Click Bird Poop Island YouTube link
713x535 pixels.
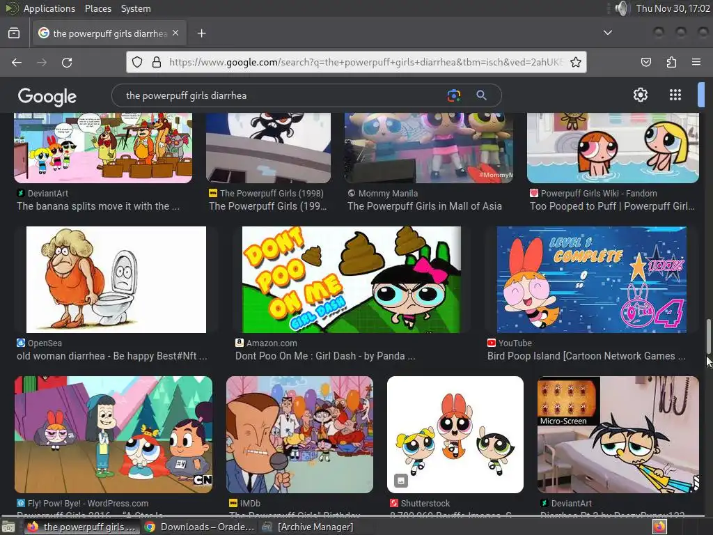(x=586, y=356)
